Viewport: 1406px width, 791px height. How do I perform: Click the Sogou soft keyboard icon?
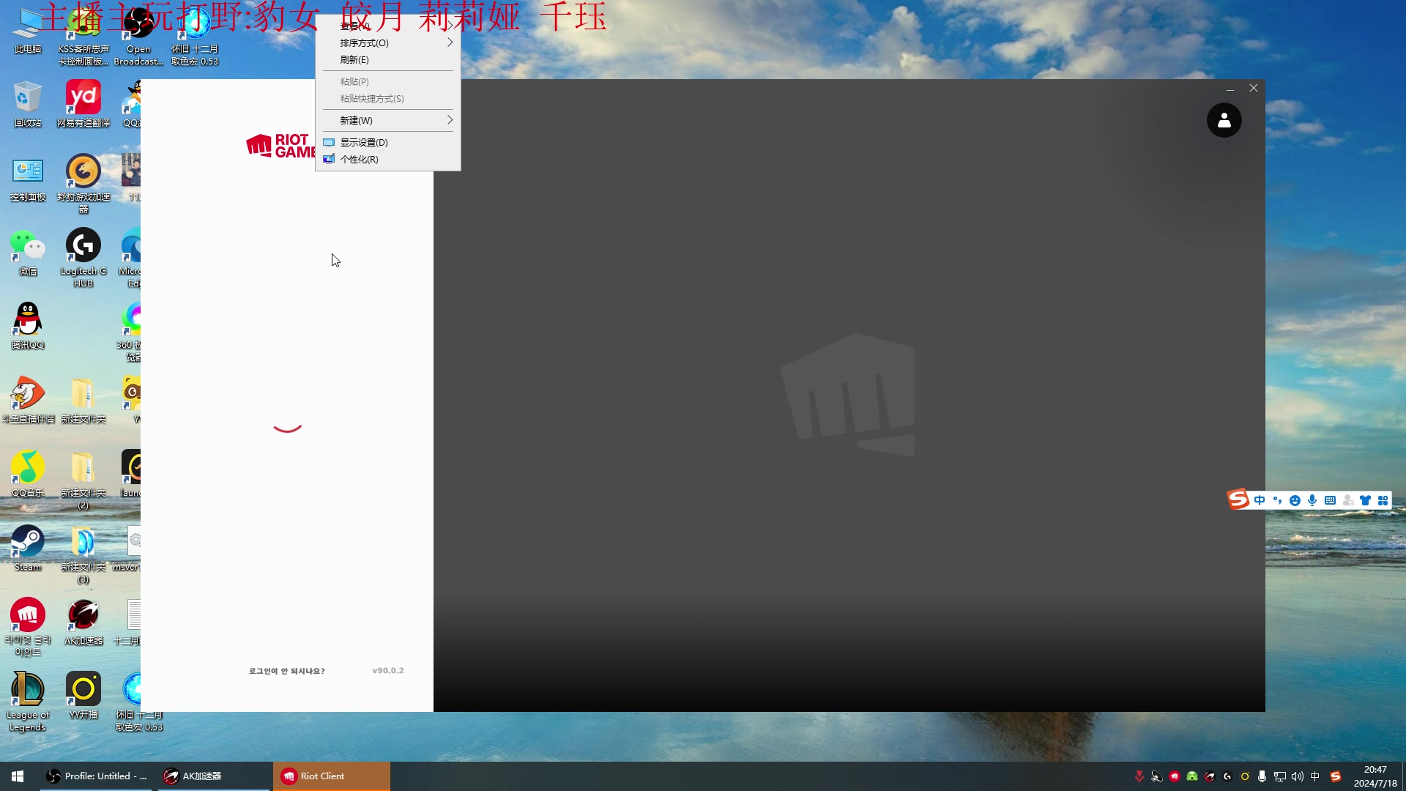point(1330,501)
